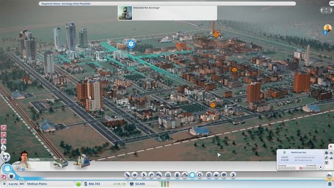Click the green happiness smiley face

tap(78, 184)
